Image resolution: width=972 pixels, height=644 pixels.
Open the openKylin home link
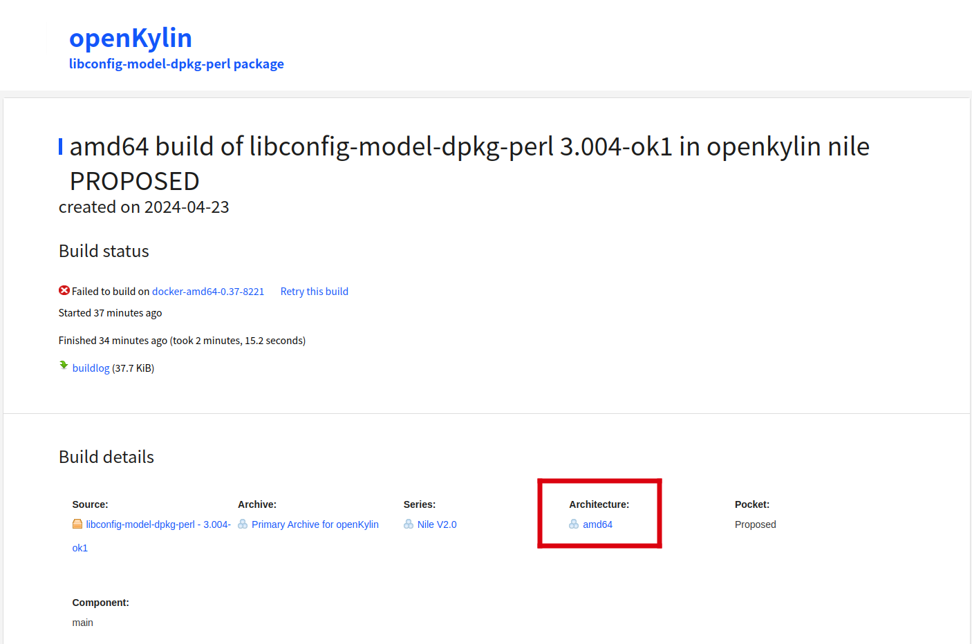(131, 38)
